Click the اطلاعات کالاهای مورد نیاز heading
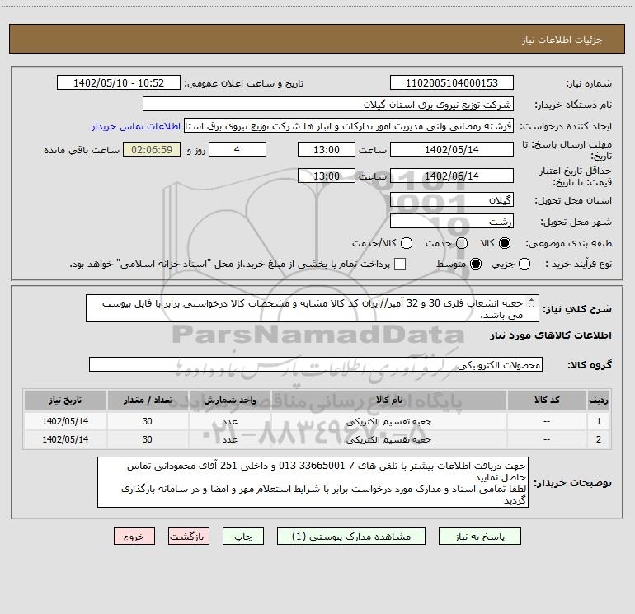The width and height of the screenshot is (635, 614). [551, 335]
